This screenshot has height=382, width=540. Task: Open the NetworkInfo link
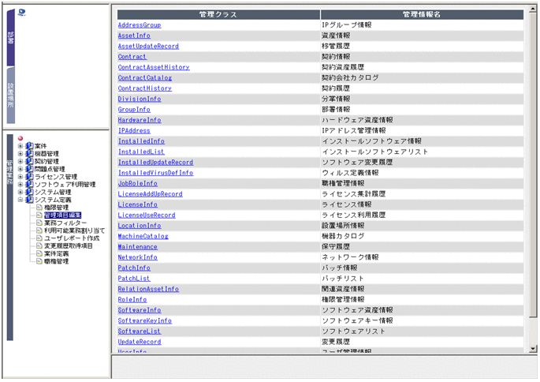click(x=138, y=257)
